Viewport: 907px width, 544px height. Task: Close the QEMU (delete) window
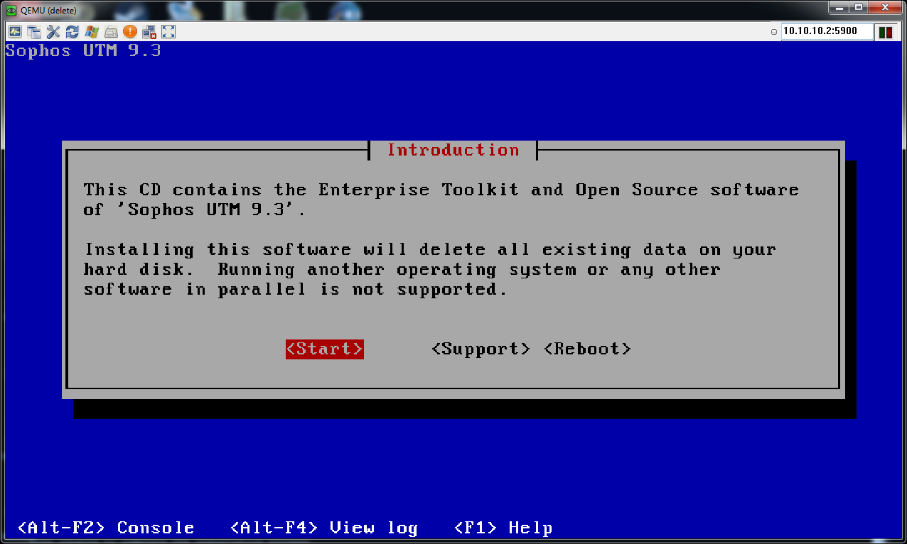tap(885, 8)
